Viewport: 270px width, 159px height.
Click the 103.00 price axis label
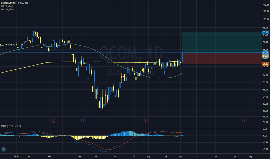(266, 19)
